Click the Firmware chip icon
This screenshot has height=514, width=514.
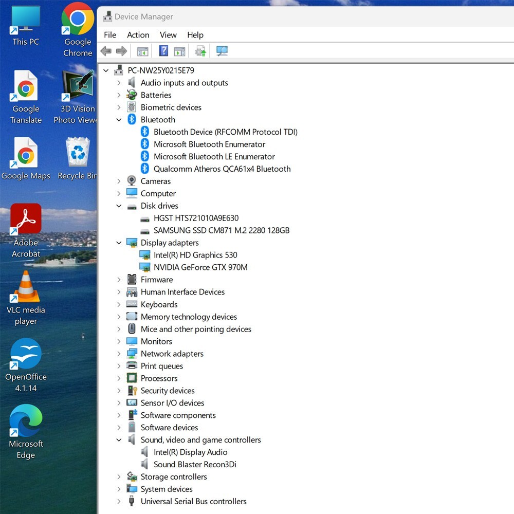(132, 279)
